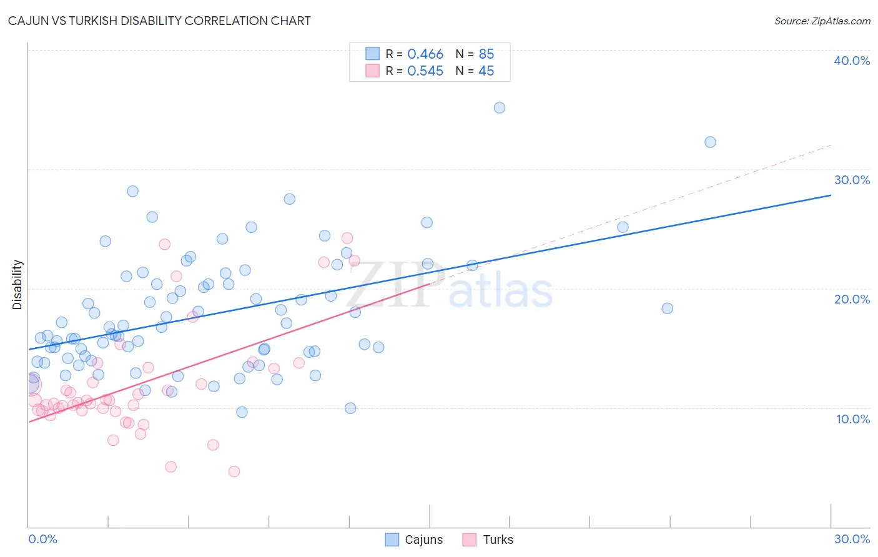The height and width of the screenshot is (557, 878).
Task: Select the 30.0% x-axis label at right
Action: click(852, 539)
